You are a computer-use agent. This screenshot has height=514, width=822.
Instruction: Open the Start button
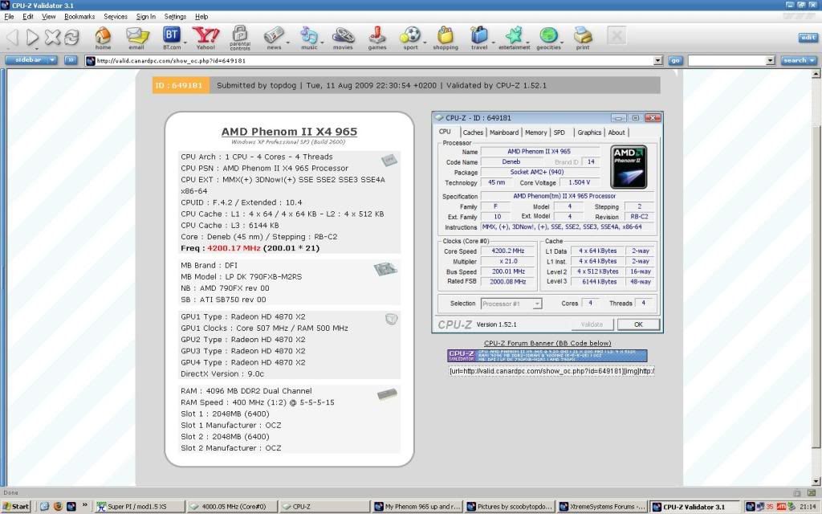[16, 507]
